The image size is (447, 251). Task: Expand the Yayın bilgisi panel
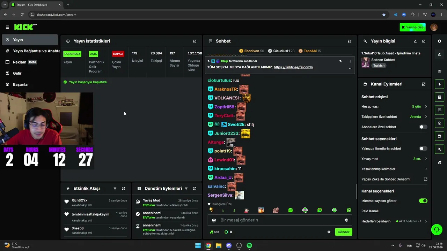tap(424, 41)
